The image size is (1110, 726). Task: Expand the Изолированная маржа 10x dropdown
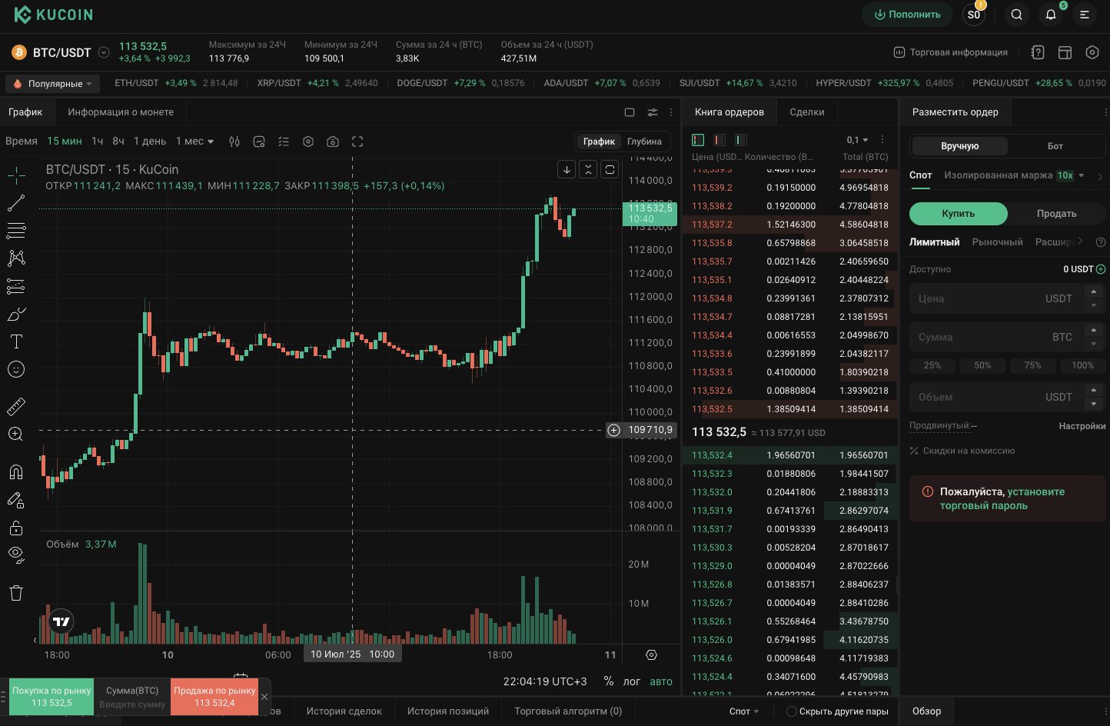(1082, 175)
